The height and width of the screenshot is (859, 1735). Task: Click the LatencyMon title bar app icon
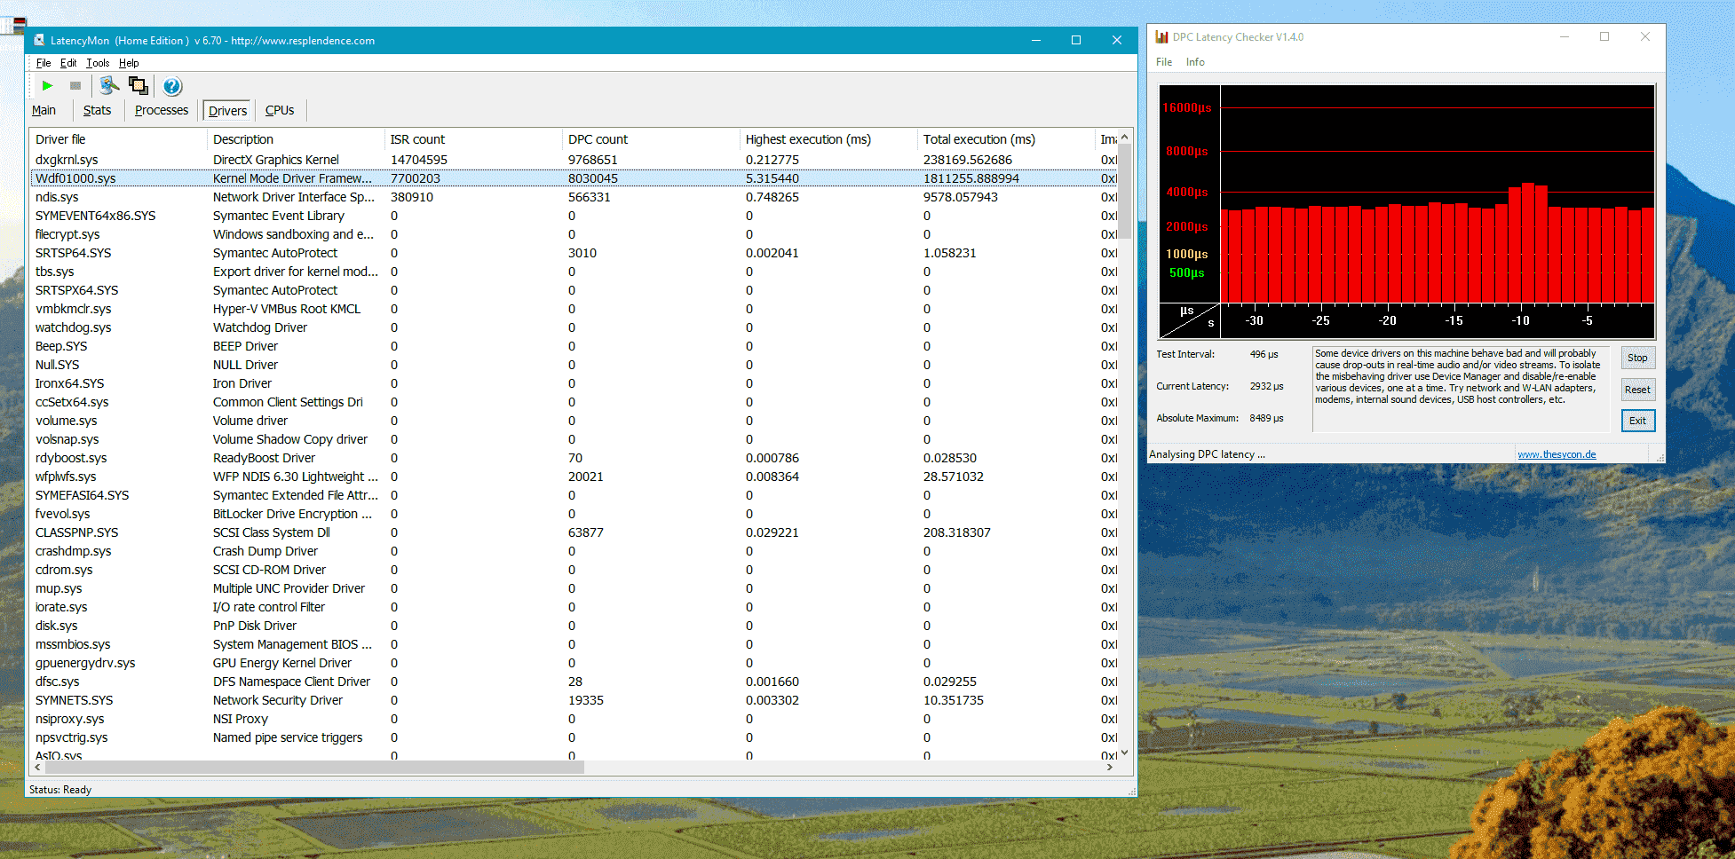tap(39, 40)
